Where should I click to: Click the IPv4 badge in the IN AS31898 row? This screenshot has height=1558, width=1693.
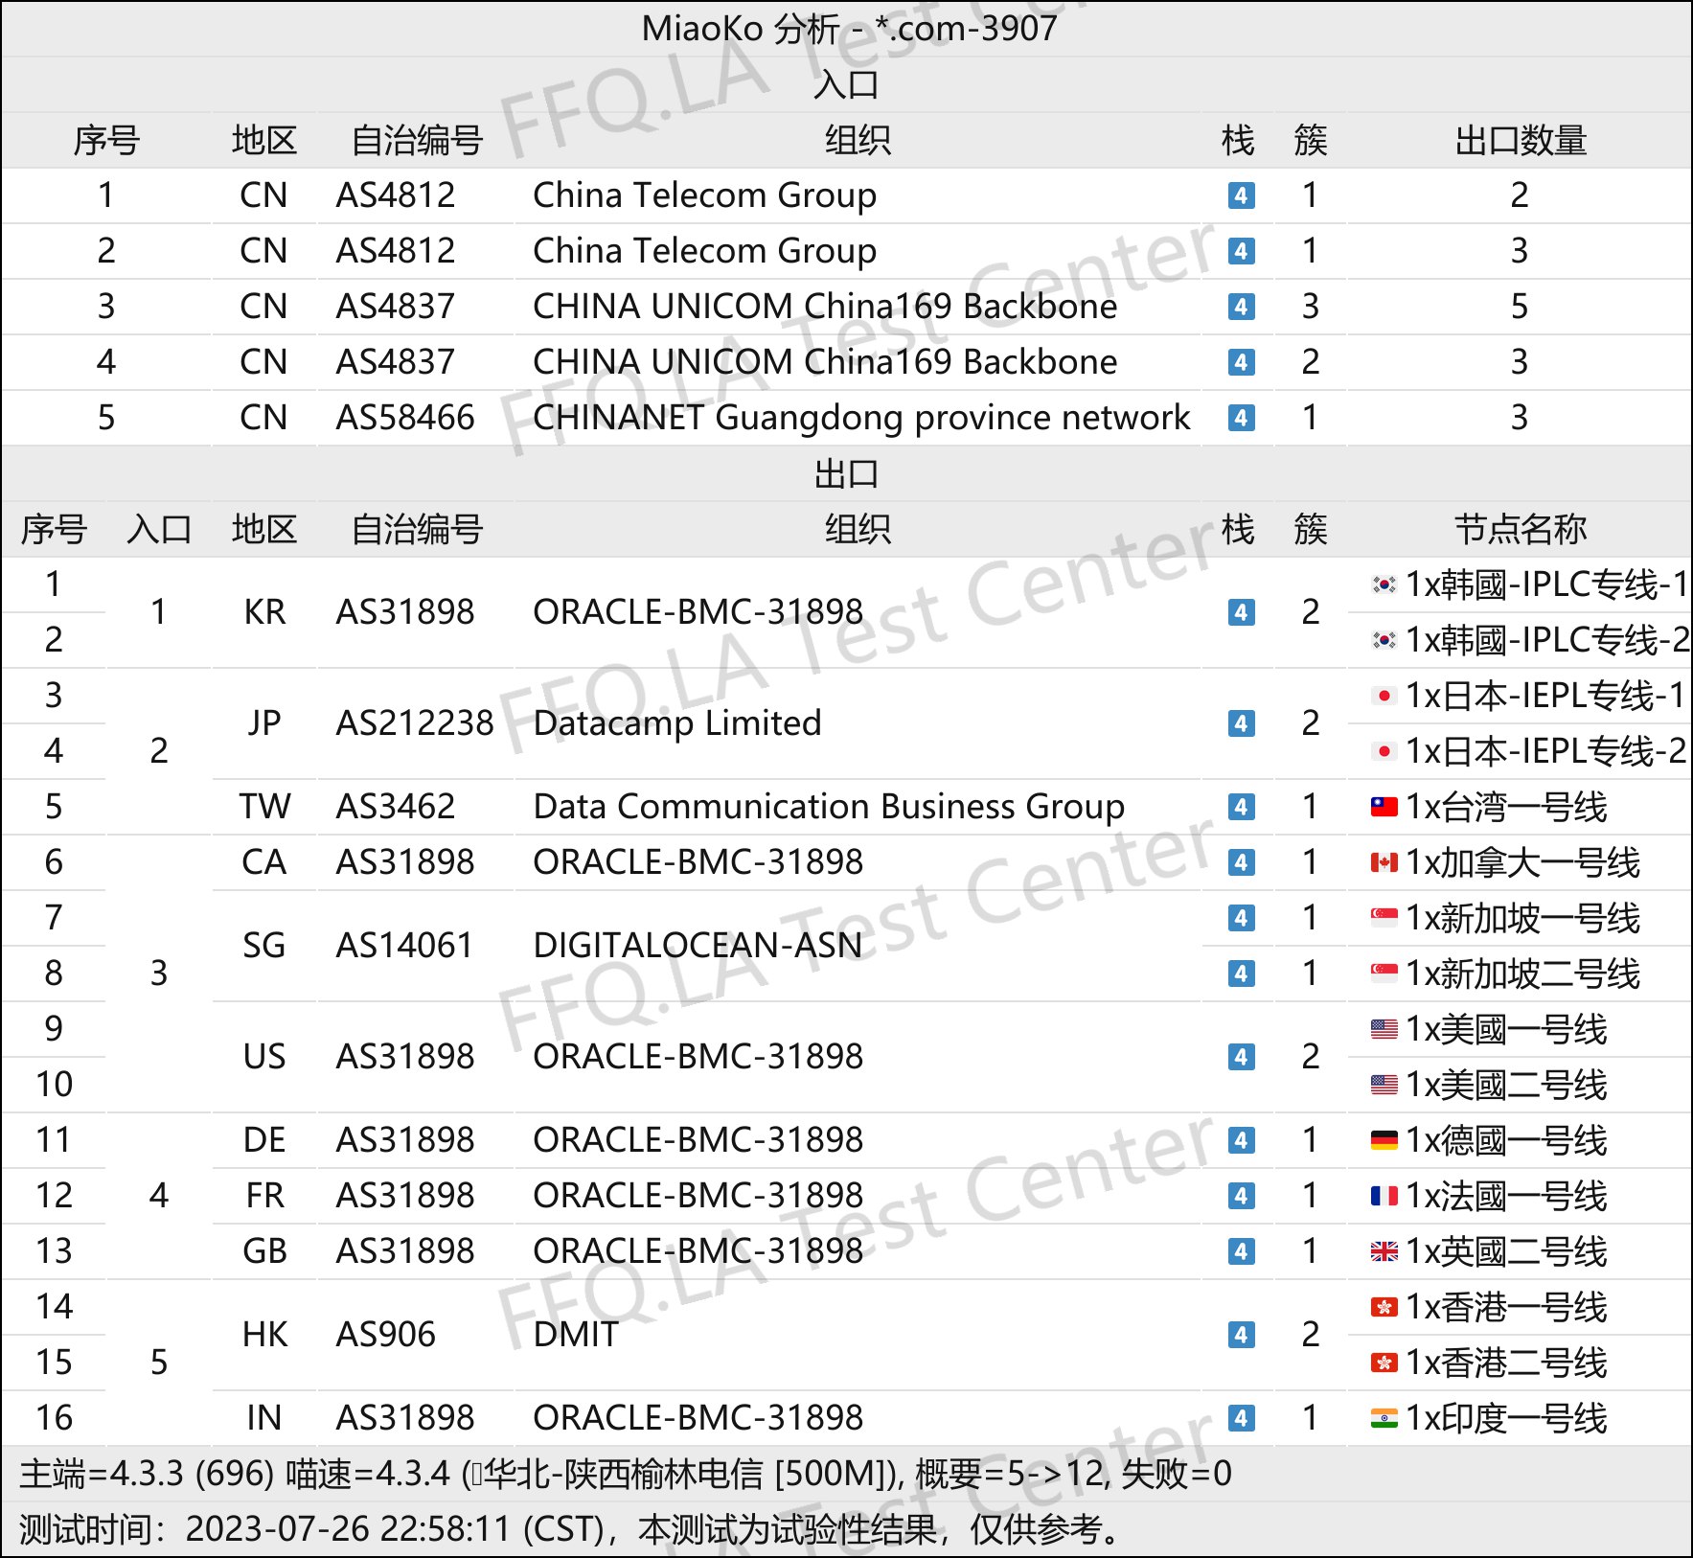[x=1241, y=1418]
